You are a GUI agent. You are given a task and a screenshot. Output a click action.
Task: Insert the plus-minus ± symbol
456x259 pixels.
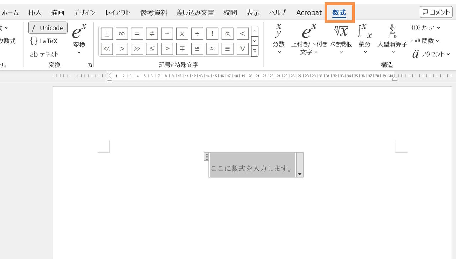tap(107, 34)
